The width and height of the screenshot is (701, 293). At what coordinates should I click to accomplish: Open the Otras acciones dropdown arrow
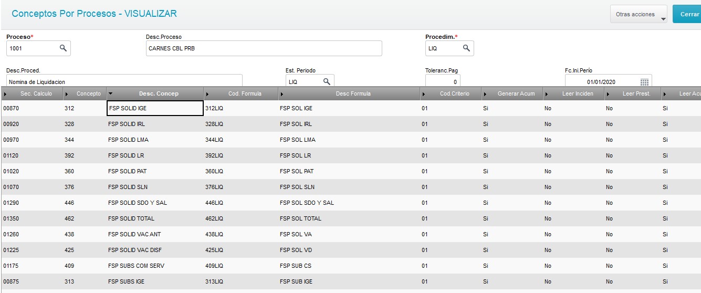(663, 19)
